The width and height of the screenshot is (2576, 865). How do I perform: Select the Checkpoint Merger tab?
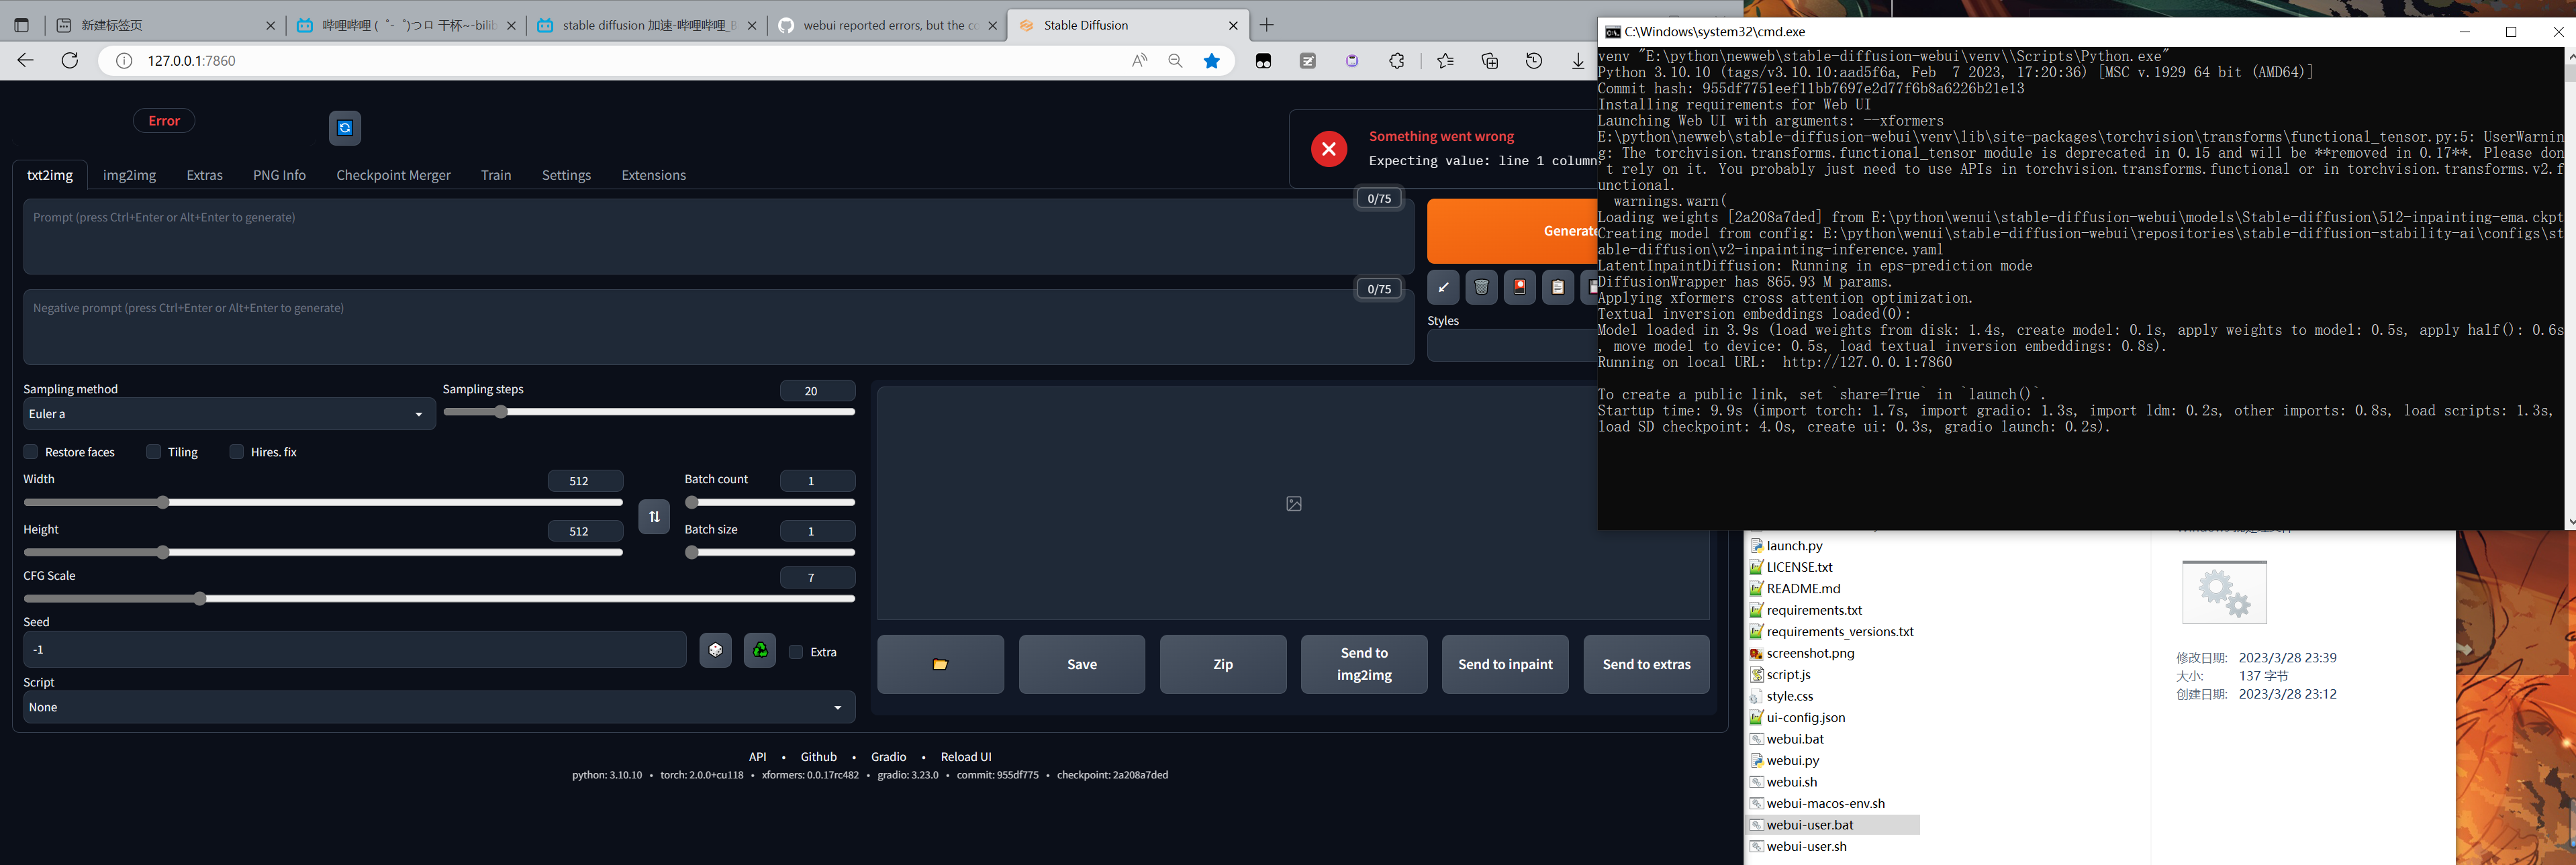coord(393,175)
